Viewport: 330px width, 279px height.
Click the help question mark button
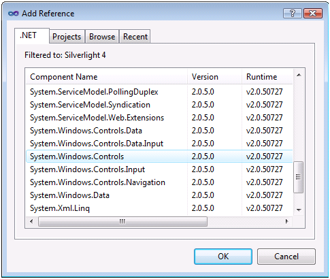tap(293, 14)
